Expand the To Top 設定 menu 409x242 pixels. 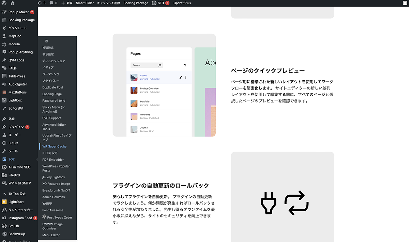click(17, 194)
